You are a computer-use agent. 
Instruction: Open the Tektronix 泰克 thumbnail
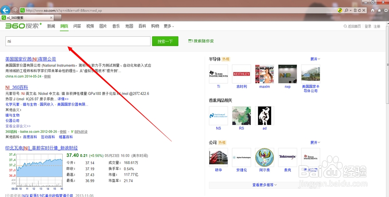pyautogui.click(x=287, y=158)
